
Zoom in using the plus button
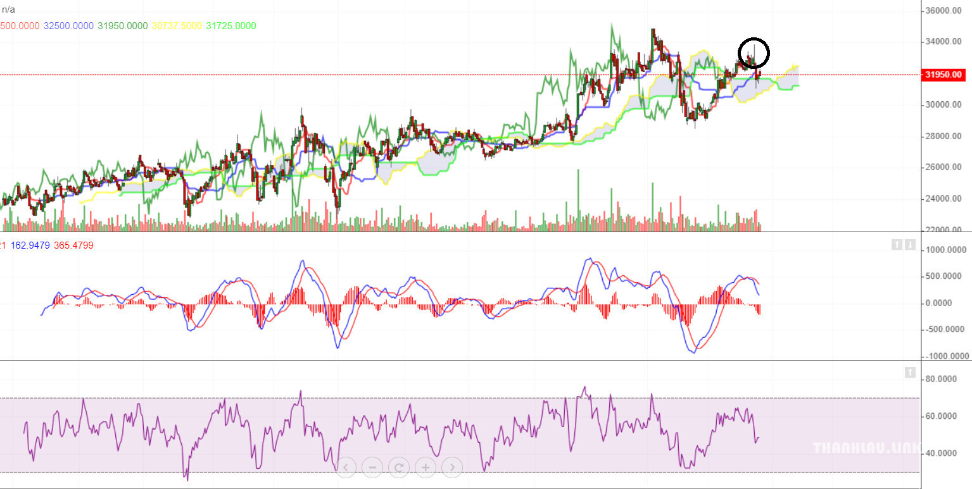tap(426, 468)
